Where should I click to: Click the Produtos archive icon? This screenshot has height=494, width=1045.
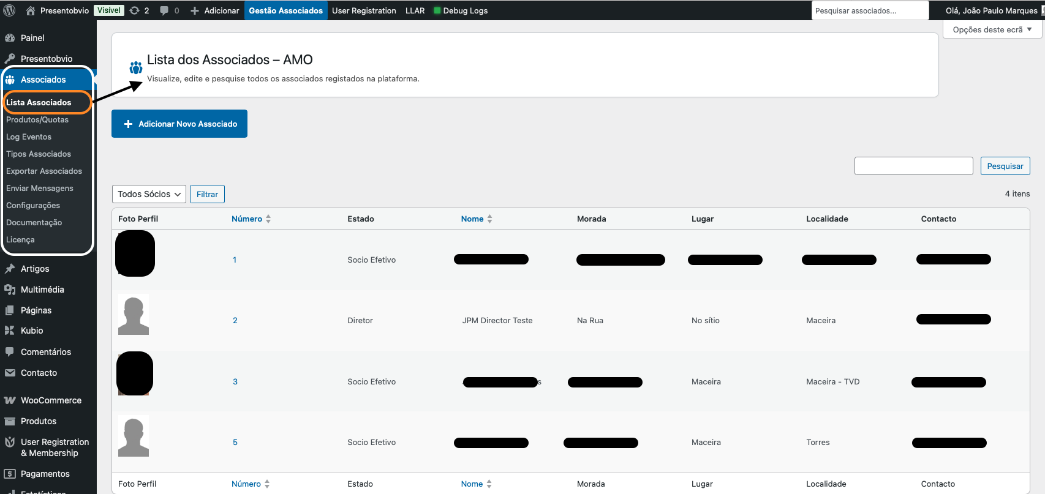point(10,421)
